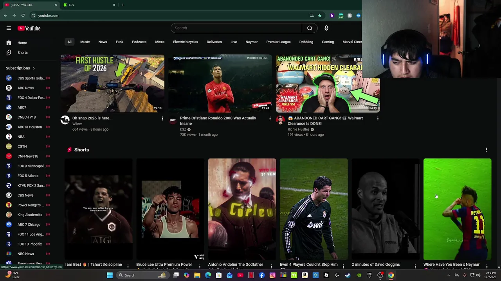501x281 pixels.
Task: Select the News filter chip
Action: (x=103, y=42)
